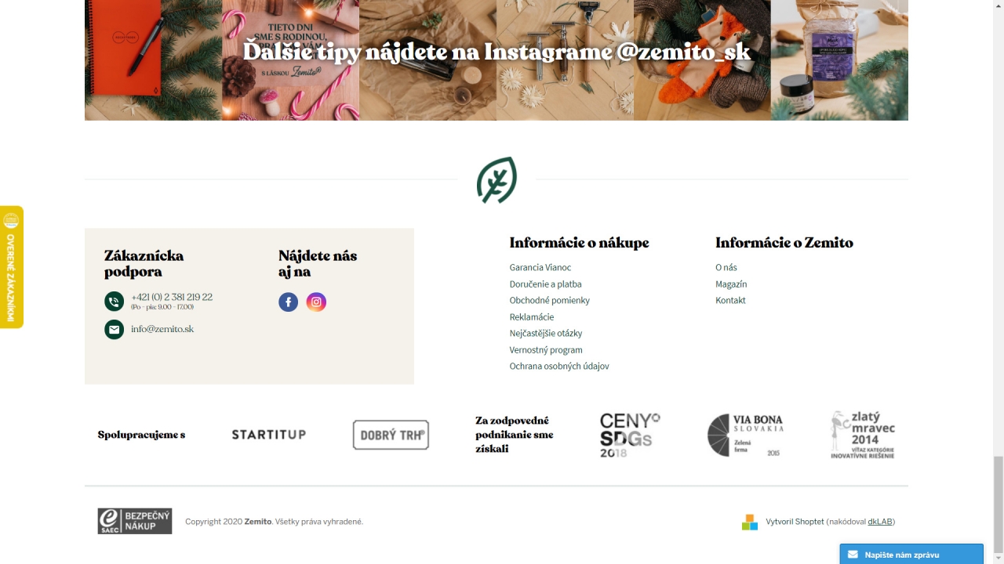1004x564 pixels.
Task: Open the Overené zákazníkmi side tab
Action: 12,267
